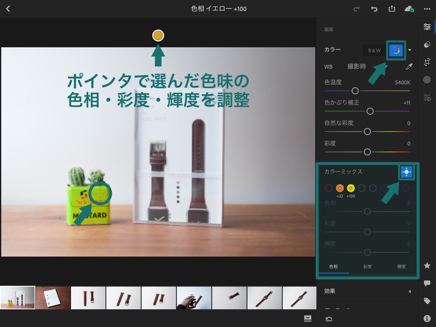Open the share/export icon
The height and width of the screenshot is (327, 436).
click(392, 9)
